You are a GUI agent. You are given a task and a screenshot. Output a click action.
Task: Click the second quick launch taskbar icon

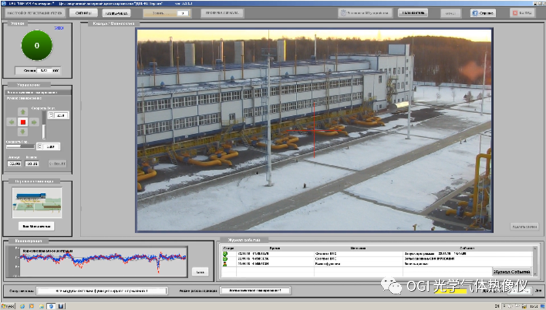pos(31,306)
